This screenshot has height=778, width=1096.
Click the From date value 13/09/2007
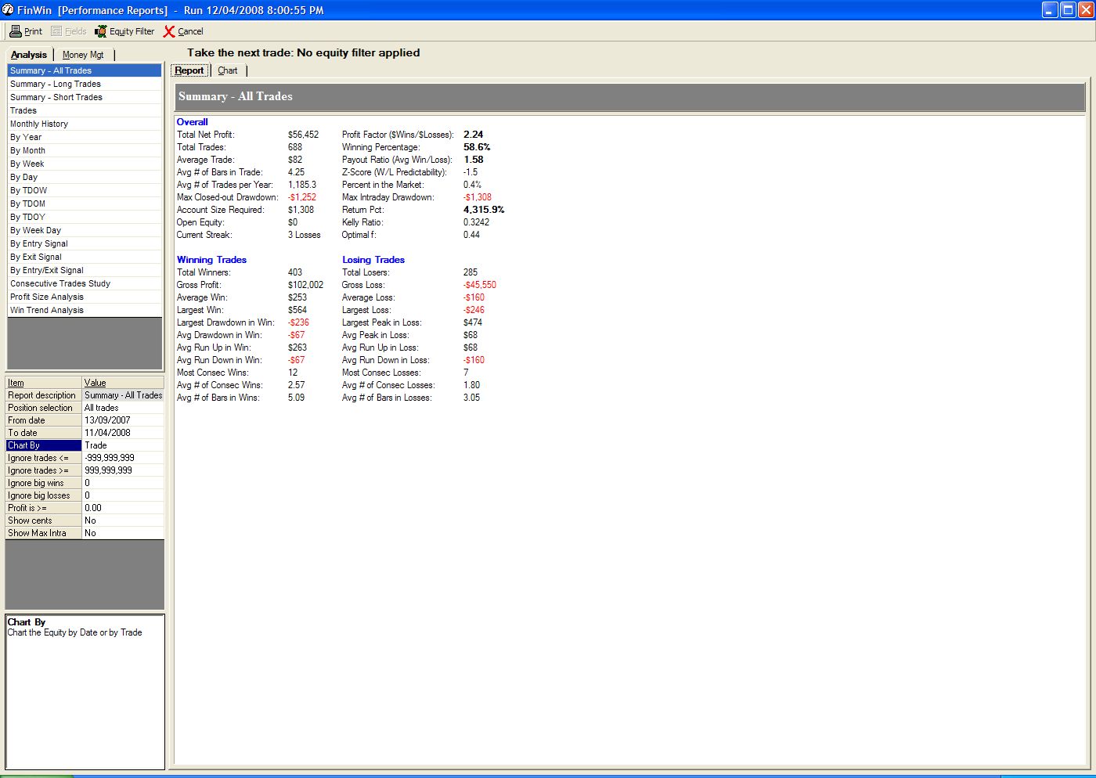tap(124, 420)
